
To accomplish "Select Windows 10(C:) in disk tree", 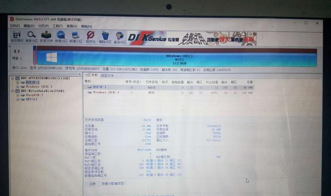I will (x=39, y=87).
